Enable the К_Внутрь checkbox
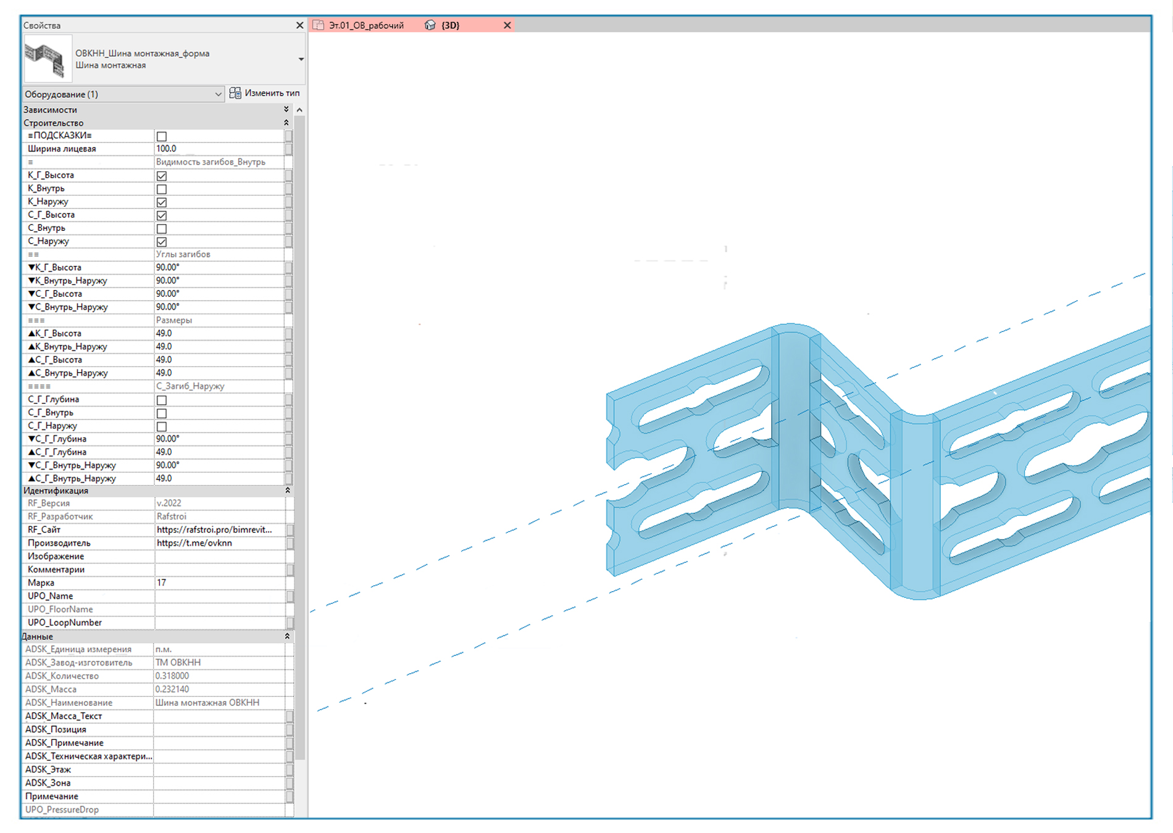1173x833 pixels. (x=162, y=189)
